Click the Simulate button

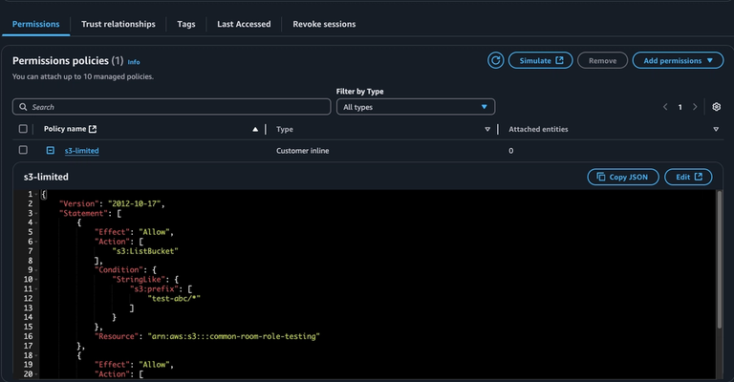click(x=541, y=60)
